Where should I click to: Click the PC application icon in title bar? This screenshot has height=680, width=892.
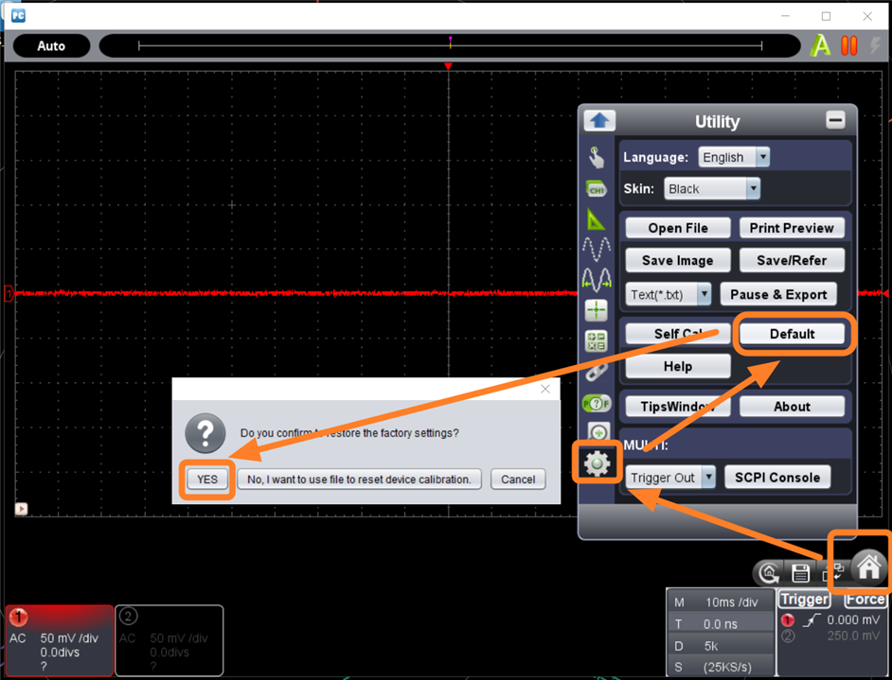18,15
